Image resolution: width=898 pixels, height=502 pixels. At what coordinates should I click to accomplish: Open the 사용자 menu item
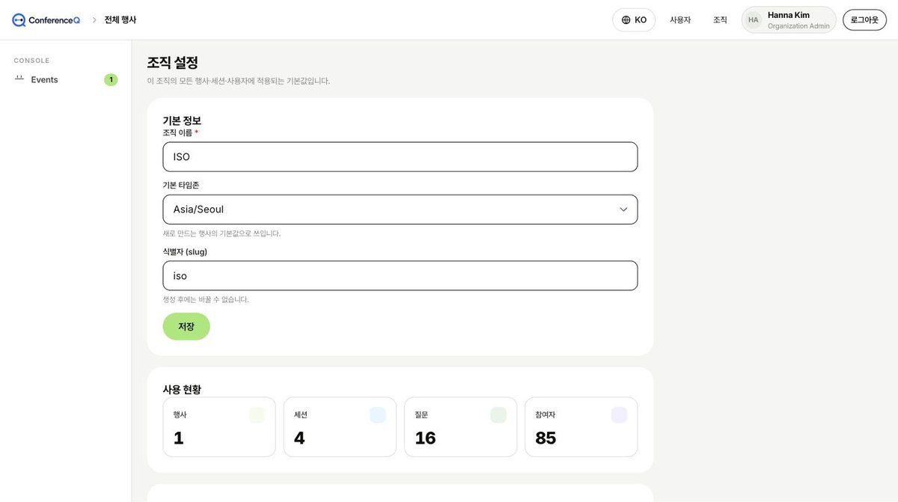(x=680, y=20)
